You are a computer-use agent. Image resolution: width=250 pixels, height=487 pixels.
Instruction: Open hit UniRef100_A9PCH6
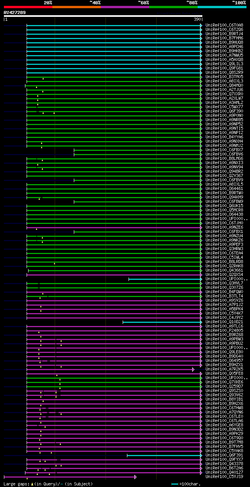click(x=224, y=47)
